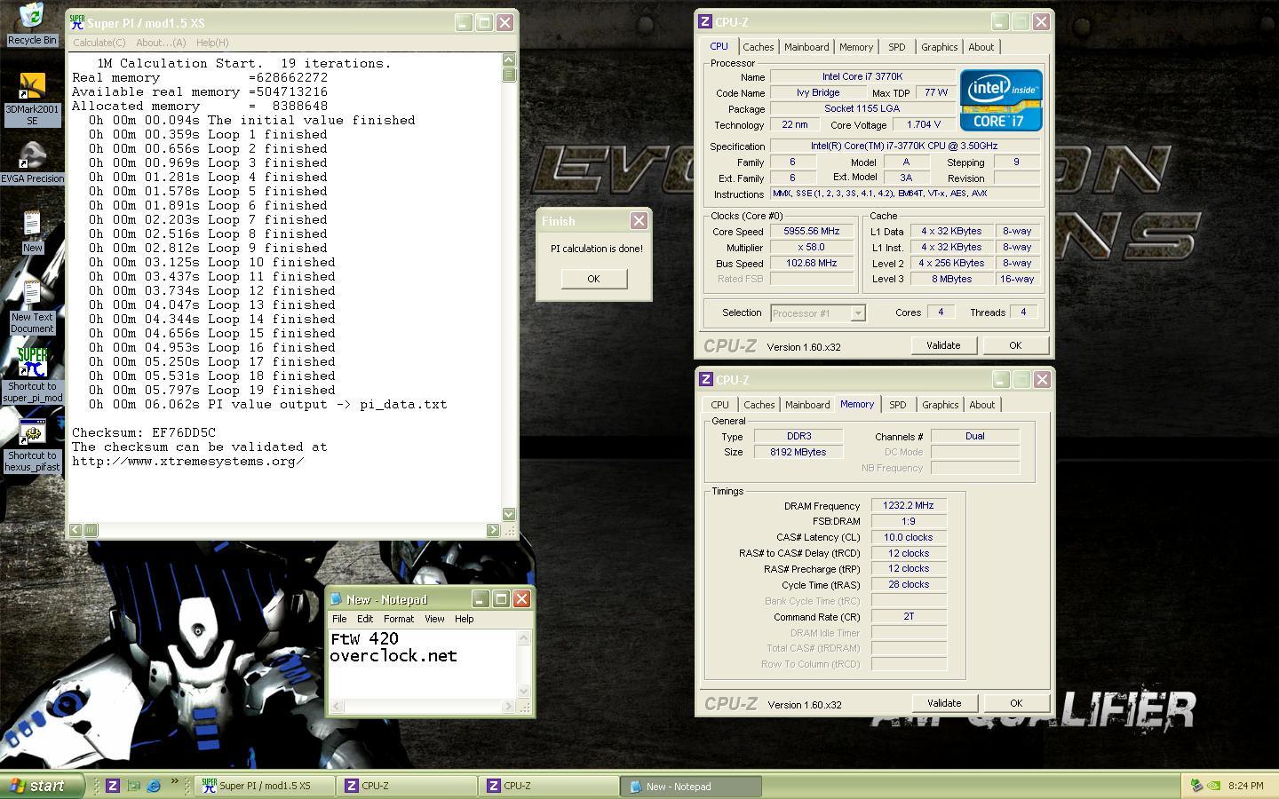The width and height of the screenshot is (1279, 799).
Task: Click Notepad vertical scrollbar down arrow
Action: pos(524,692)
